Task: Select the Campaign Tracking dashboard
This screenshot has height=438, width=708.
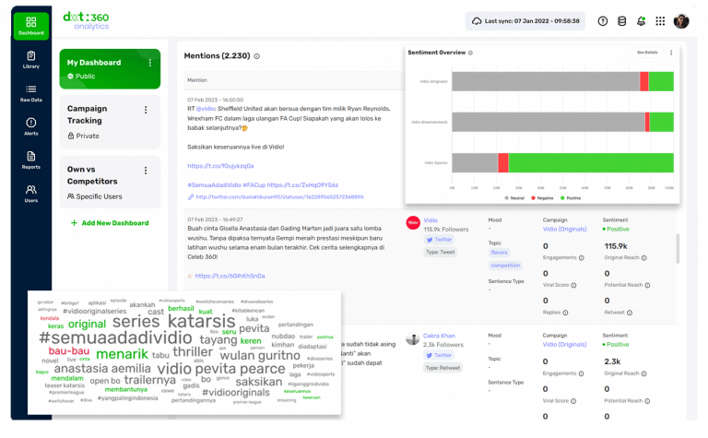Action: [x=110, y=122]
